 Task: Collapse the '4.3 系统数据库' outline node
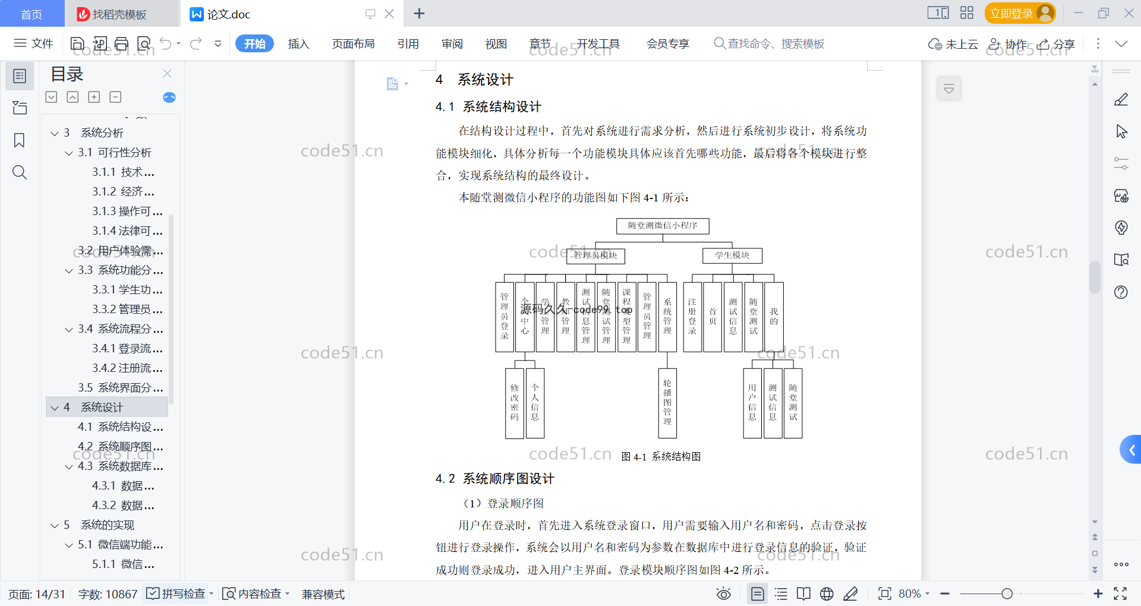tap(69, 466)
